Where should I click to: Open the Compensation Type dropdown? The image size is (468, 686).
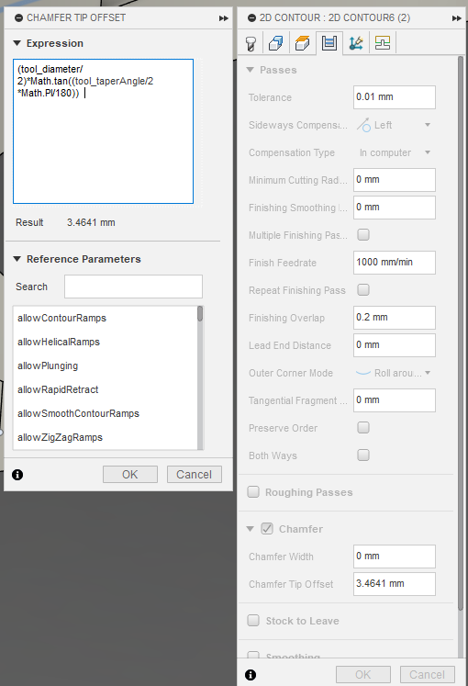click(395, 152)
